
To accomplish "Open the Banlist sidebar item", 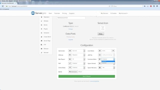I will coord(45,25).
